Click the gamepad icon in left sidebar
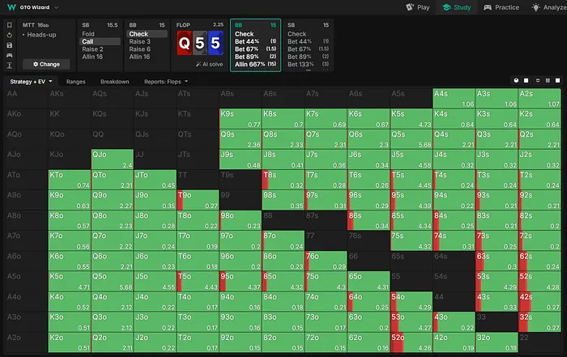This screenshot has width=567, height=357. (8, 54)
